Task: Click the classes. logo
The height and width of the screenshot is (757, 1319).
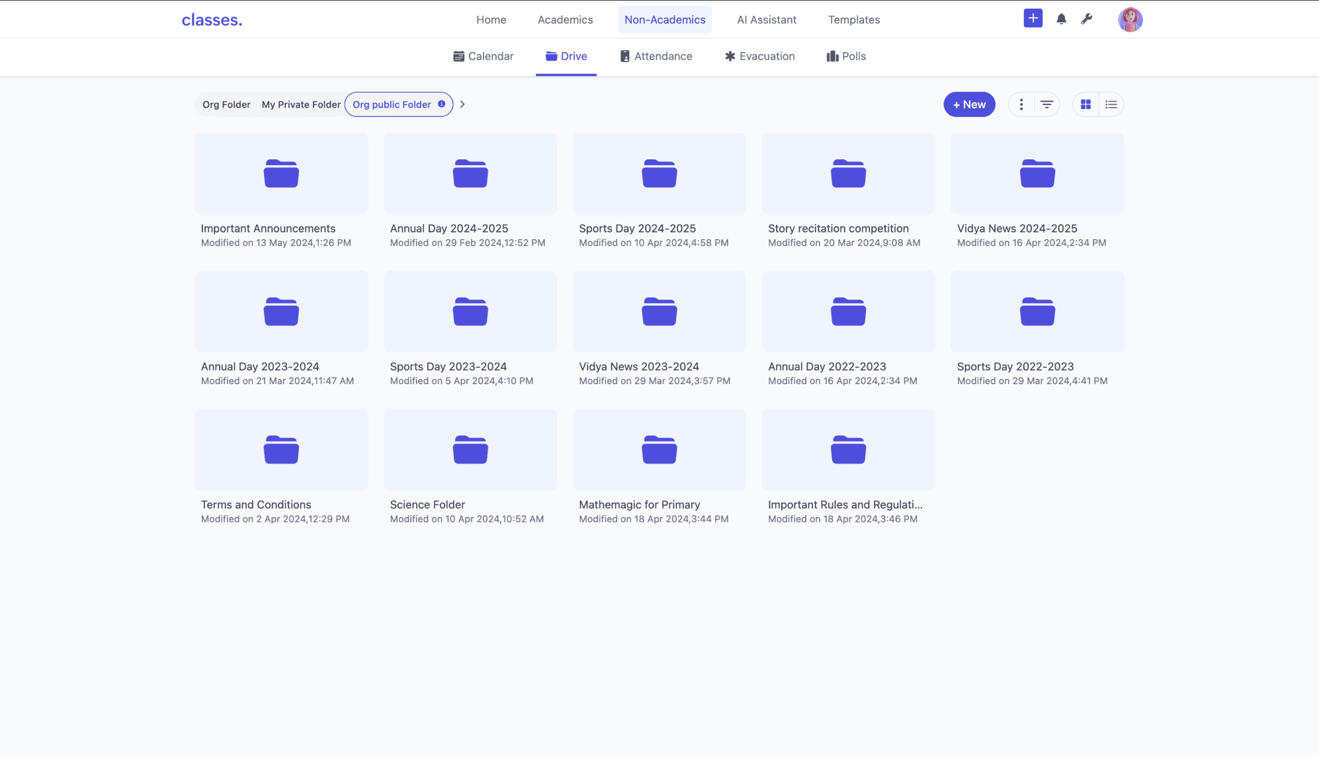Action: (212, 20)
